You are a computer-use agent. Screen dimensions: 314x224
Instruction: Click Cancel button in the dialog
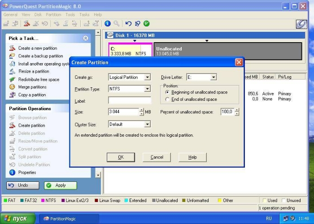(157, 157)
